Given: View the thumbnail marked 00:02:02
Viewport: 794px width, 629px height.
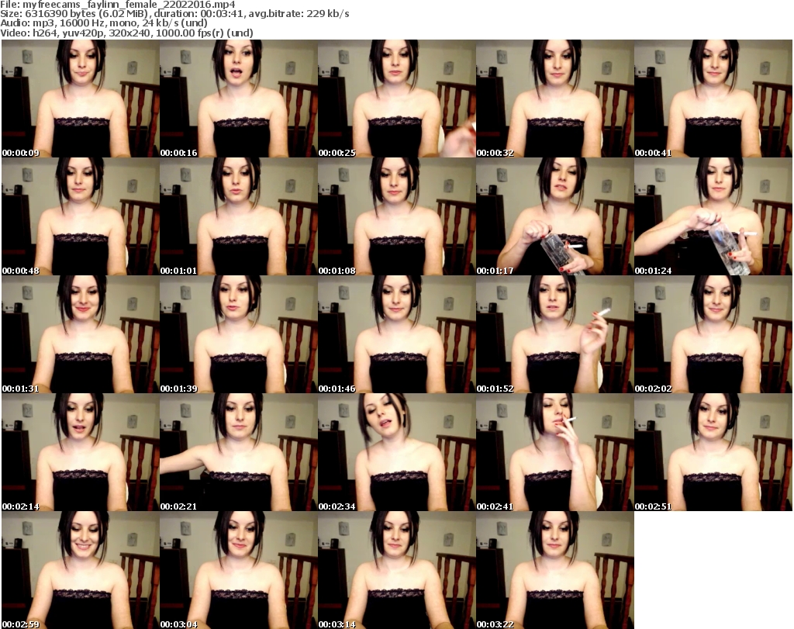Looking at the screenshot, I should tap(713, 334).
